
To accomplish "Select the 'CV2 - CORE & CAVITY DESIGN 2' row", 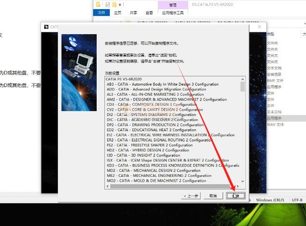I will [x=155, y=110].
